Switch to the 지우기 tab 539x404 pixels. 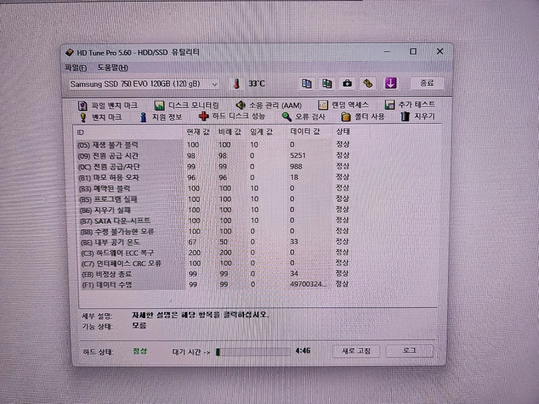pyautogui.click(x=418, y=116)
